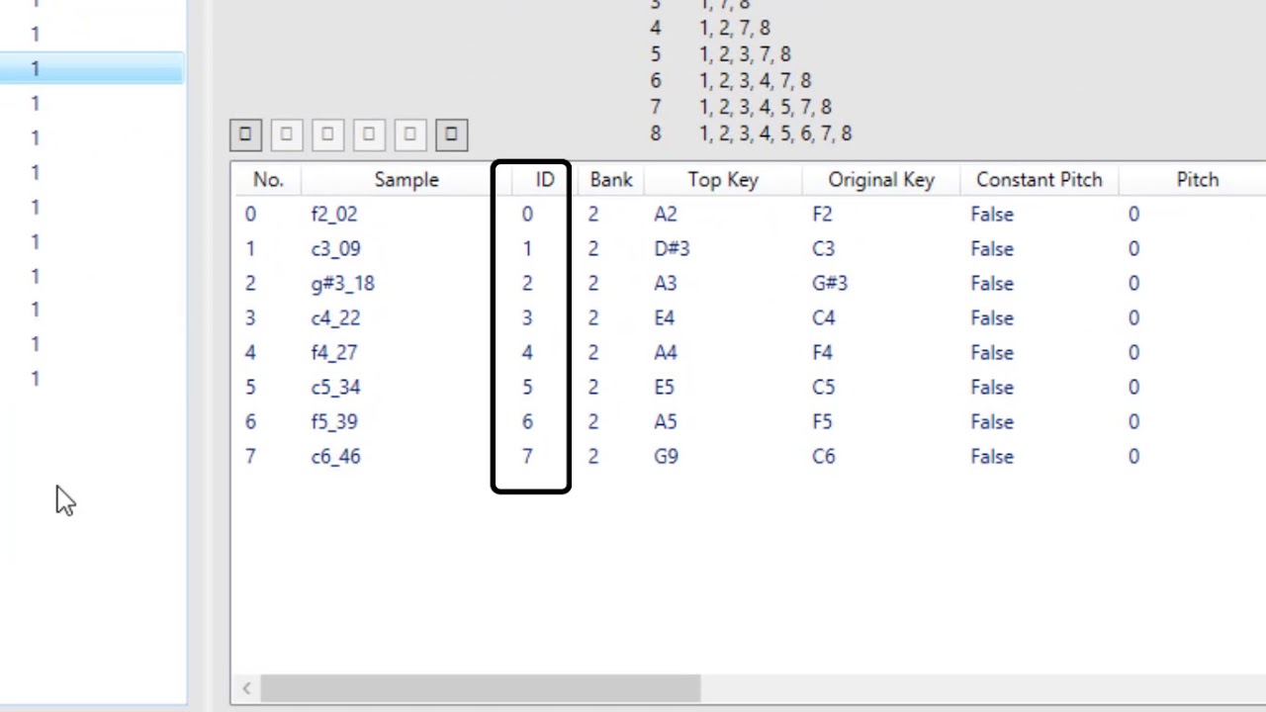Screen dimensions: 1266x712
Task: Click the Constant Pitch False cell for c4_22
Action: click(992, 318)
